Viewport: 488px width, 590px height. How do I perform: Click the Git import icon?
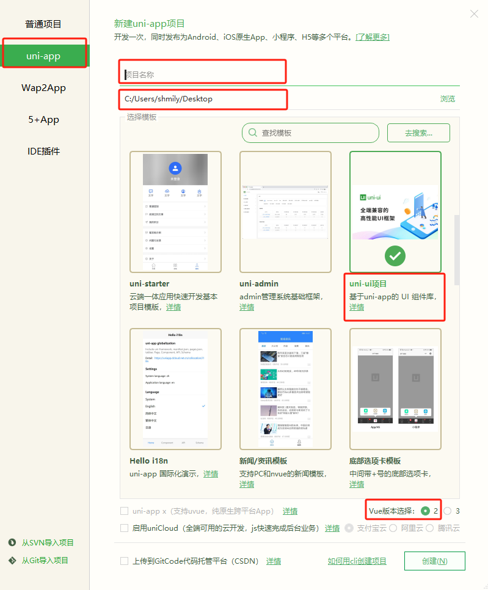(12, 560)
